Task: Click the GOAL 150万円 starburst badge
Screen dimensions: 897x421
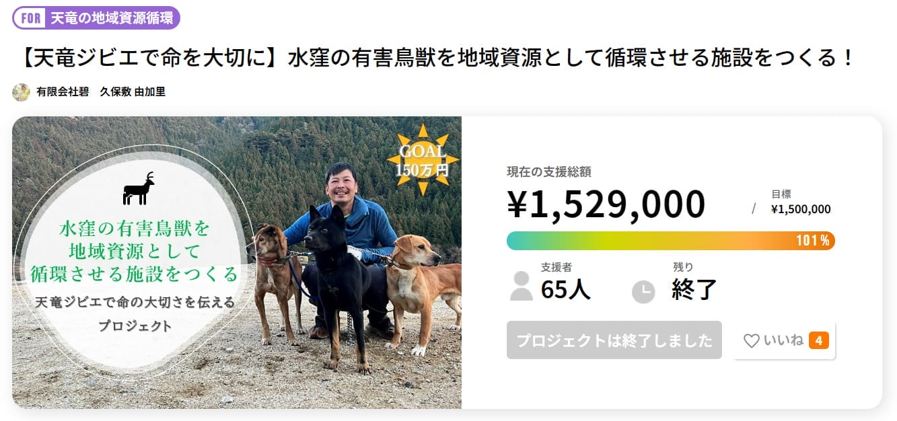Action: click(x=423, y=160)
